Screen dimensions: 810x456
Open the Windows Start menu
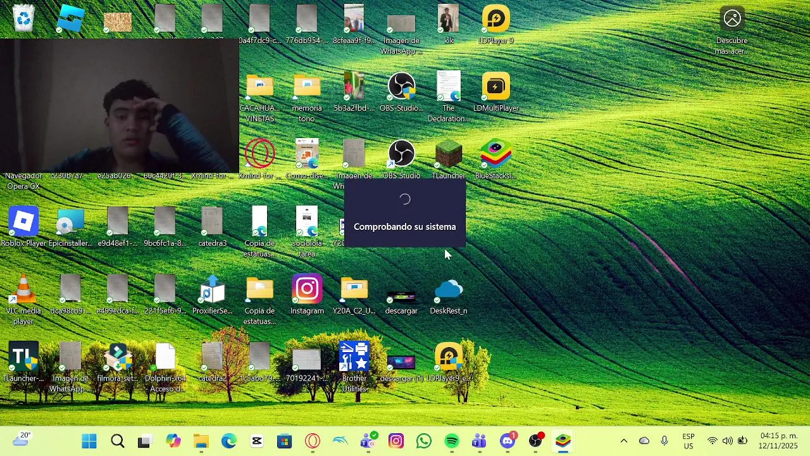tap(89, 441)
